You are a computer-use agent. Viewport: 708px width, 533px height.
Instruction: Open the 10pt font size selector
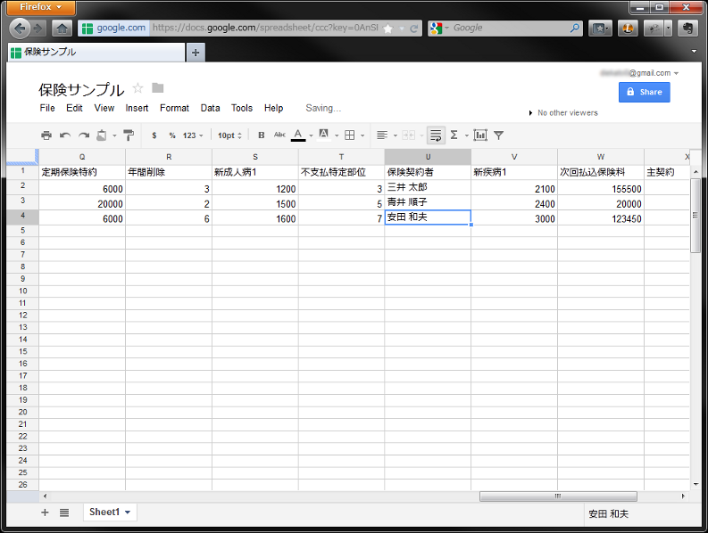tap(229, 135)
